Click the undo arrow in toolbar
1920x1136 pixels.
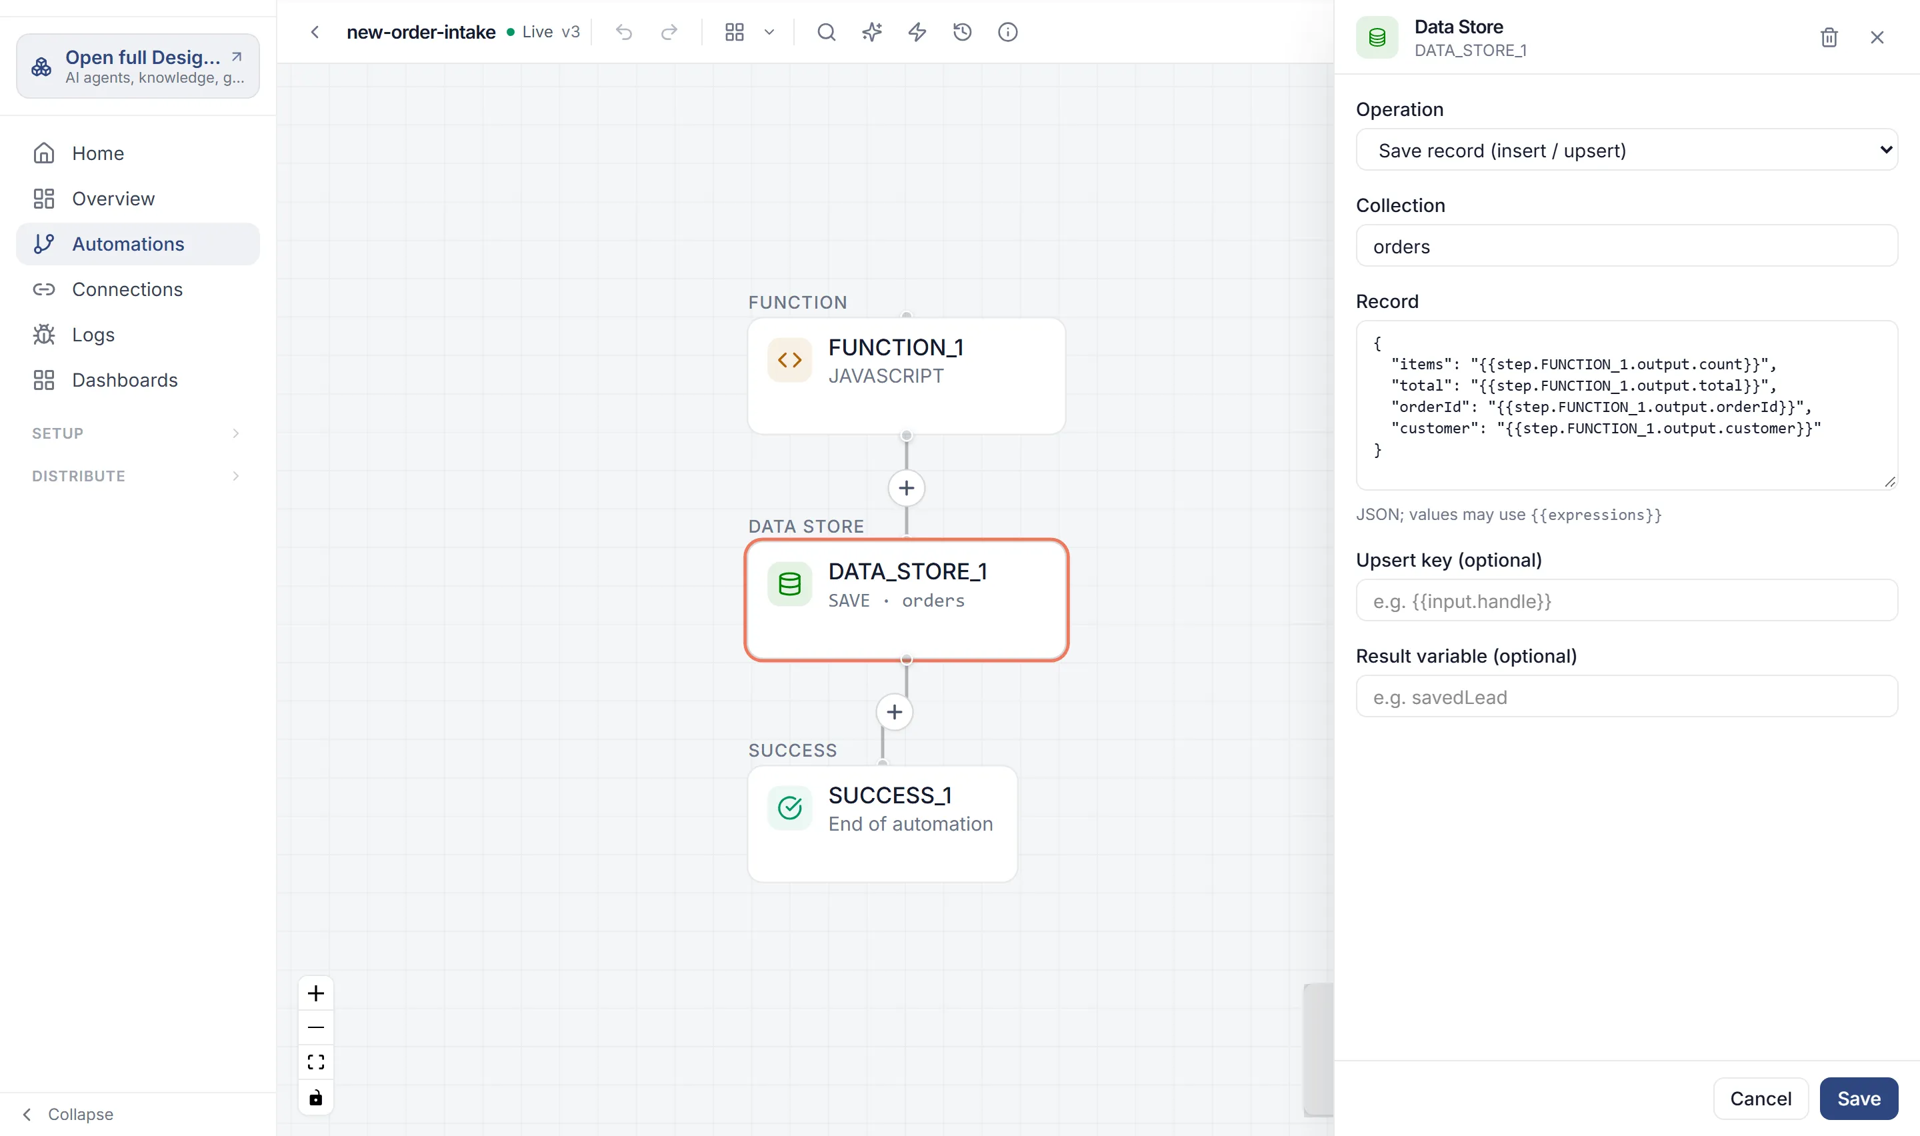(624, 32)
